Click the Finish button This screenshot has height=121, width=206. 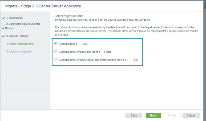[x=172, y=115]
